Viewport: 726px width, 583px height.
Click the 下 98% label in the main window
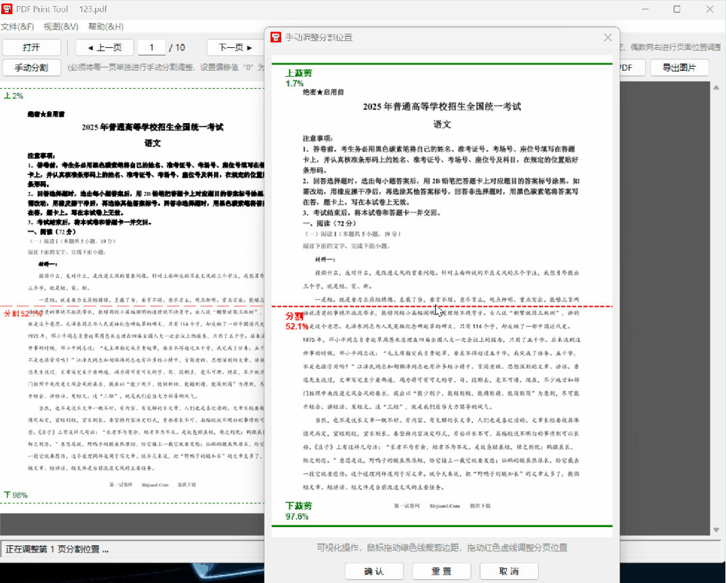[15, 495]
